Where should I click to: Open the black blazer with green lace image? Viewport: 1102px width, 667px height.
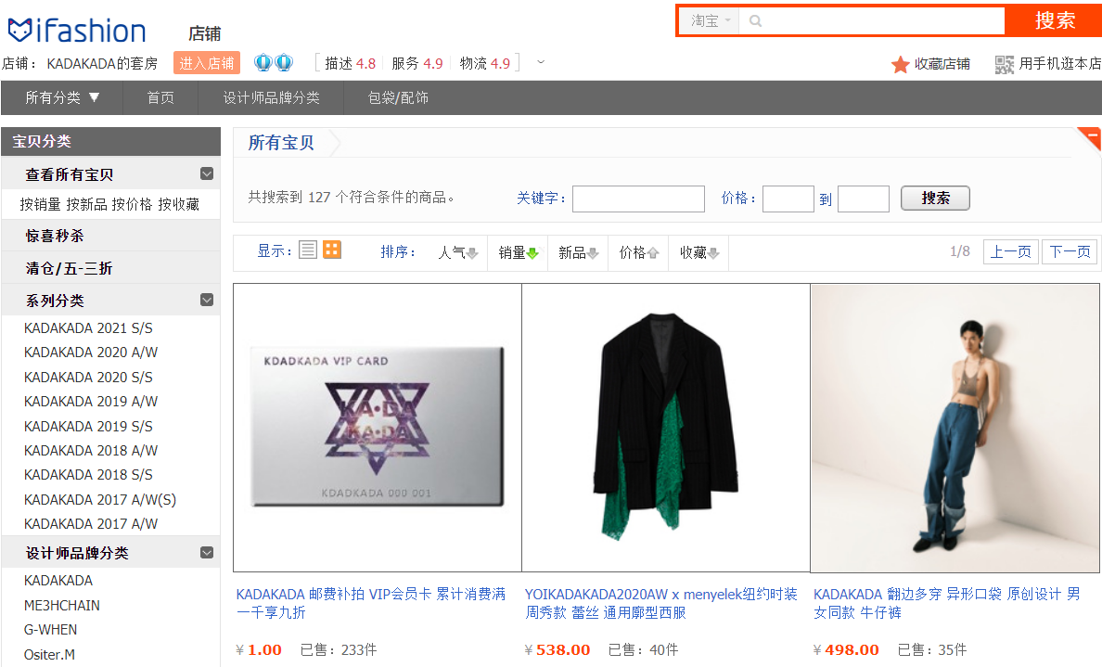[x=665, y=428]
